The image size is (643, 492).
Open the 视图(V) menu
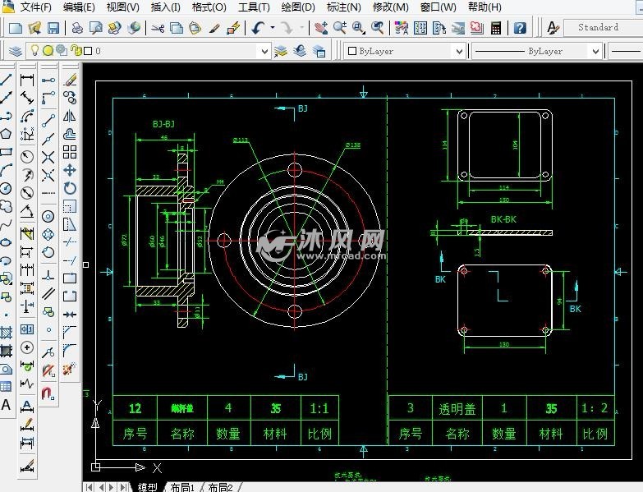[122, 7]
